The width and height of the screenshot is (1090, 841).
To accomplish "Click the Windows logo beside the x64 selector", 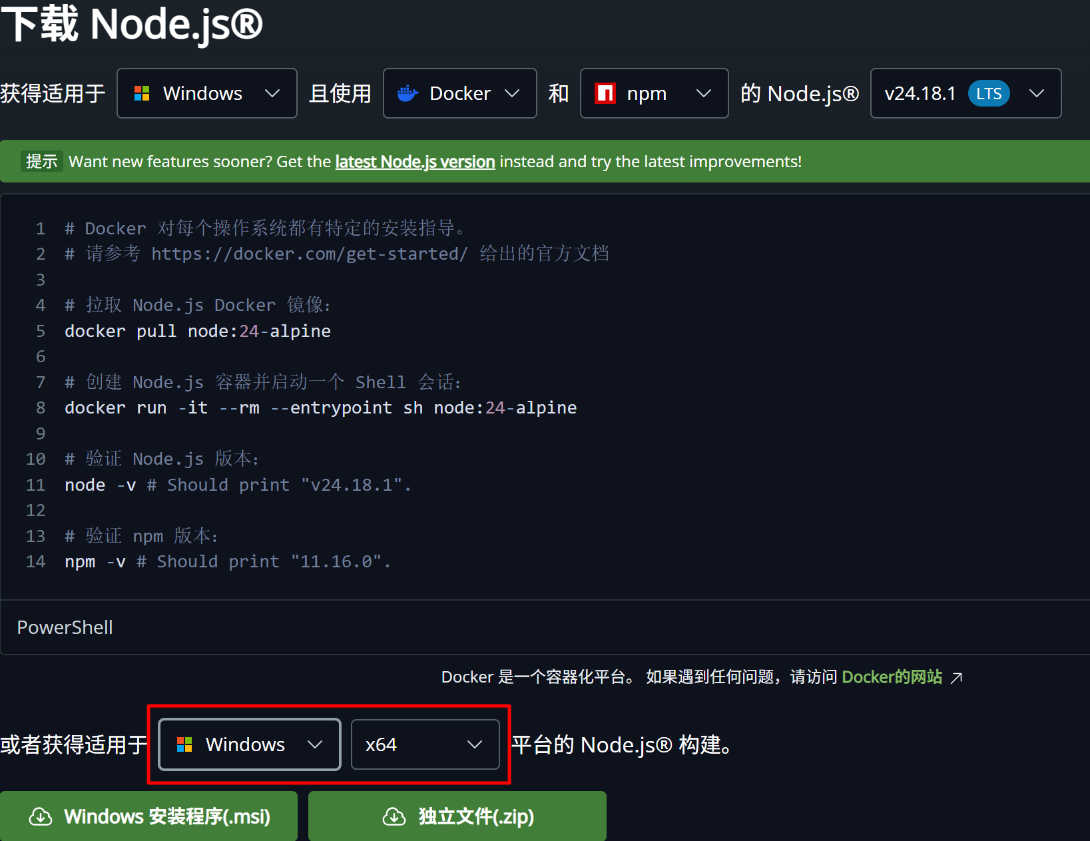I will click(184, 744).
